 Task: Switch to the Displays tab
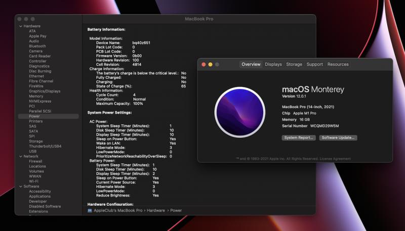pos(273,65)
